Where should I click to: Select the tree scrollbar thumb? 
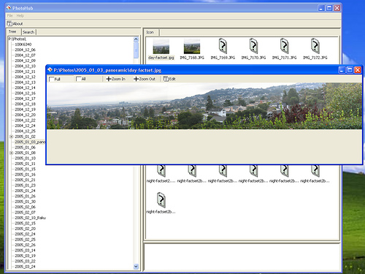(x=136, y=50)
